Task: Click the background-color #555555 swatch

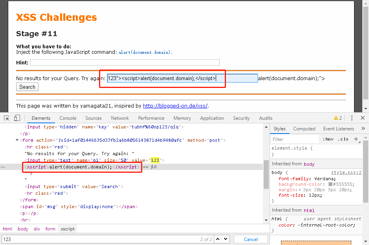Action: [330, 184]
